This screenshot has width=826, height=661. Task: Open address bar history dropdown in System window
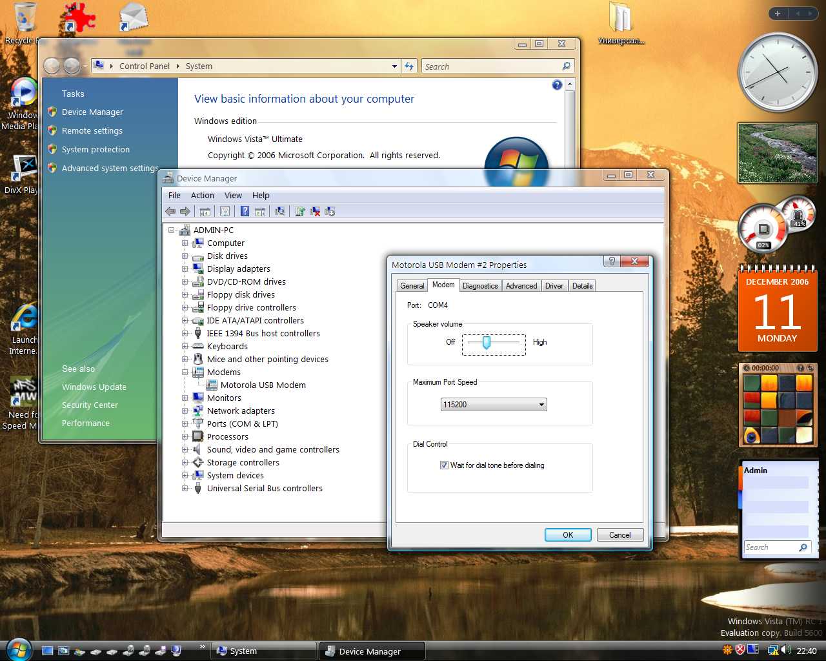pos(394,66)
